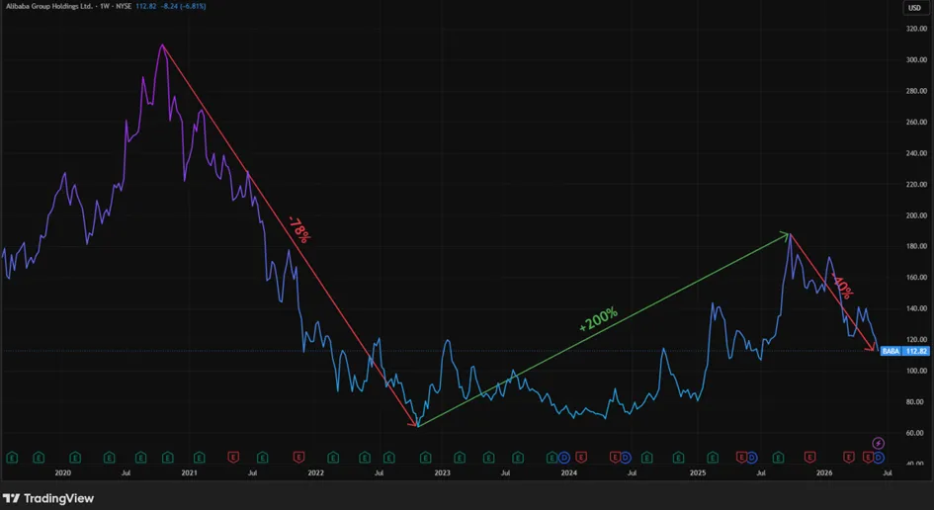The height and width of the screenshot is (510, 934).
Task: Click the purple lightning bolt marker
Action: point(878,443)
